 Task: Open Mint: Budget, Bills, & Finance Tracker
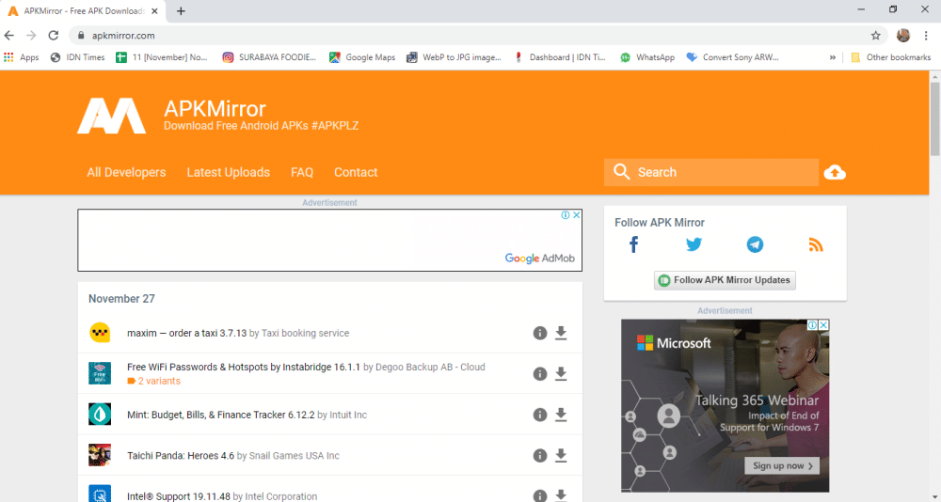pos(221,415)
